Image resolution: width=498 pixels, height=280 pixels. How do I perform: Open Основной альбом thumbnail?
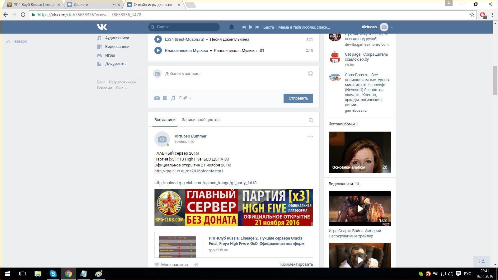tap(360, 152)
